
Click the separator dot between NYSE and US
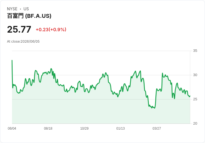coord(20,9)
